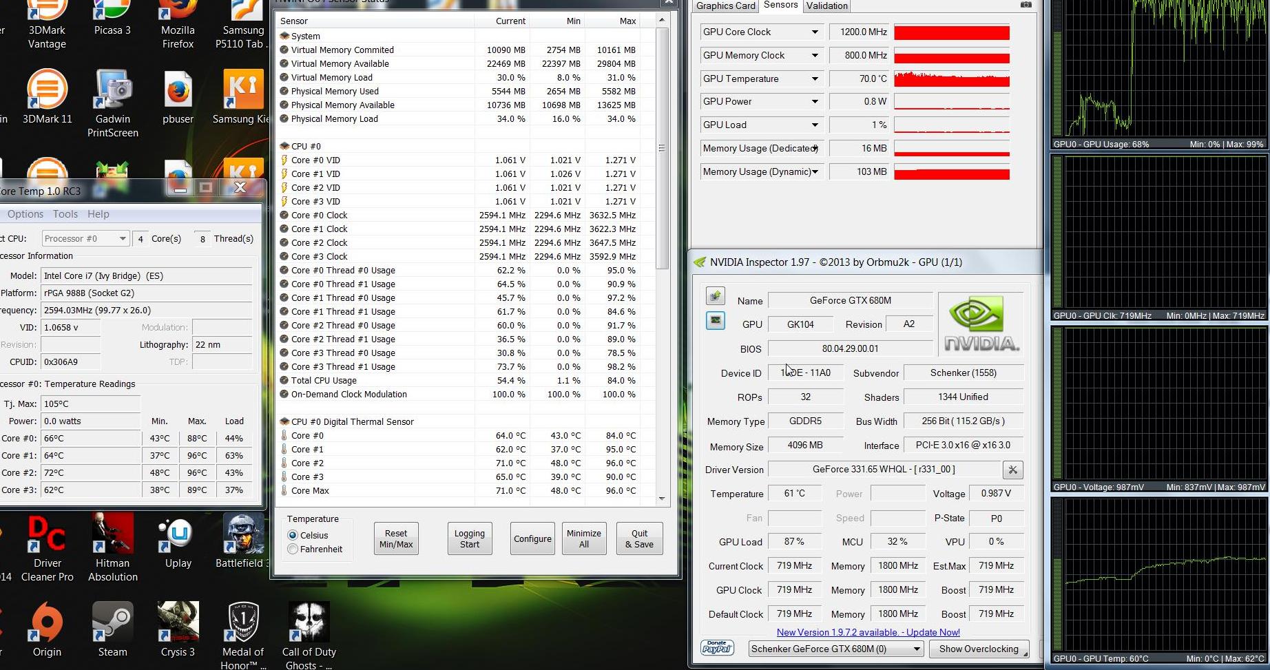Open 3DMark Vantage desktop shortcut
The height and width of the screenshot is (670, 1270).
tap(47, 25)
